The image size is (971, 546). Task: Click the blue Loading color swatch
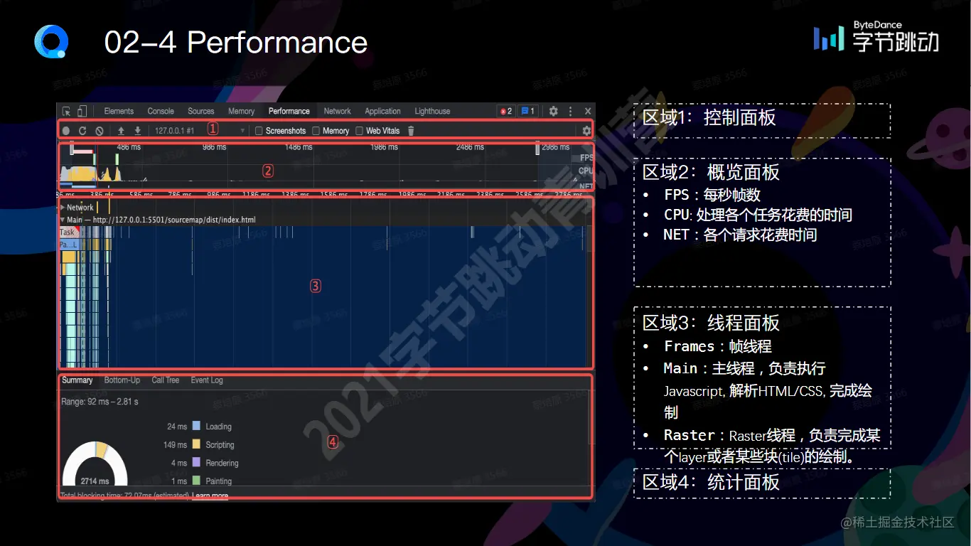pyautogui.click(x=196, y=426)
